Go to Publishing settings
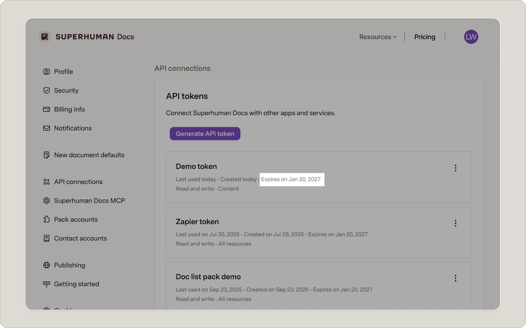The image size is (526, 328). 69,265
